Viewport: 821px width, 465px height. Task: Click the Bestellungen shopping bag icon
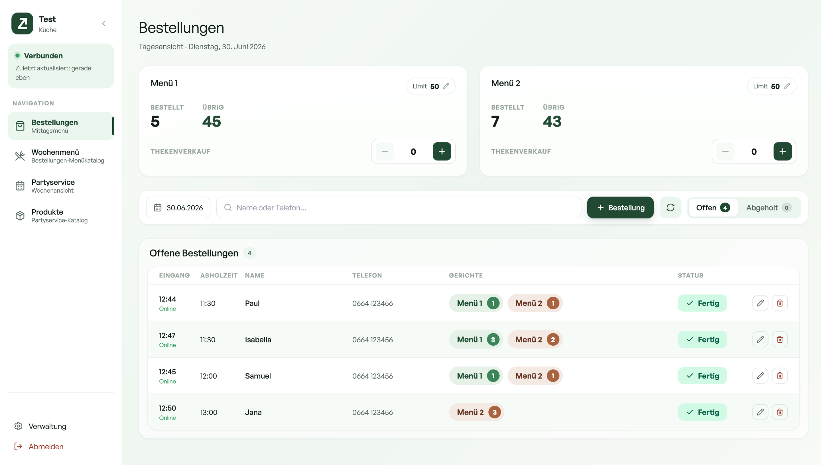(x=20, y=126)
